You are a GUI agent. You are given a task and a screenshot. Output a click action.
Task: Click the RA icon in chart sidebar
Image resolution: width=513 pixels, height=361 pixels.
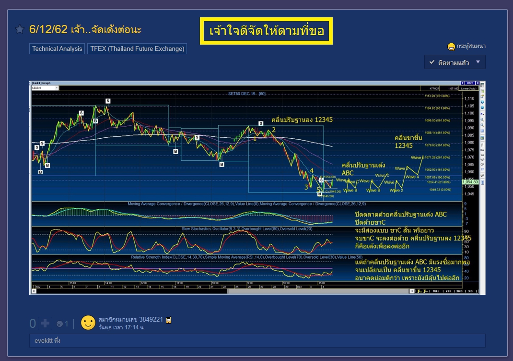(x=482, y=150)
